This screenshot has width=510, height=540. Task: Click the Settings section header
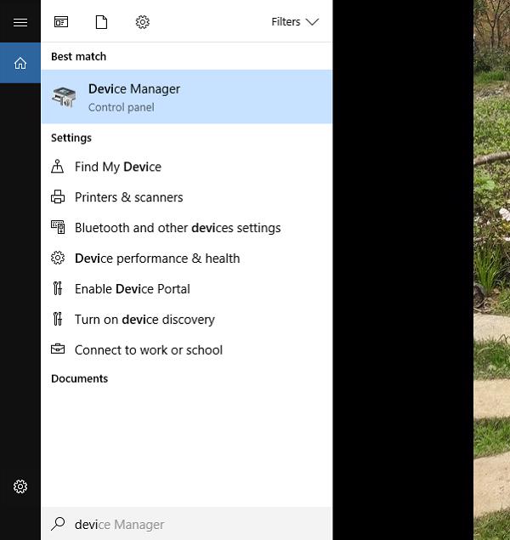pyautogui.click(x=71, y=138)
